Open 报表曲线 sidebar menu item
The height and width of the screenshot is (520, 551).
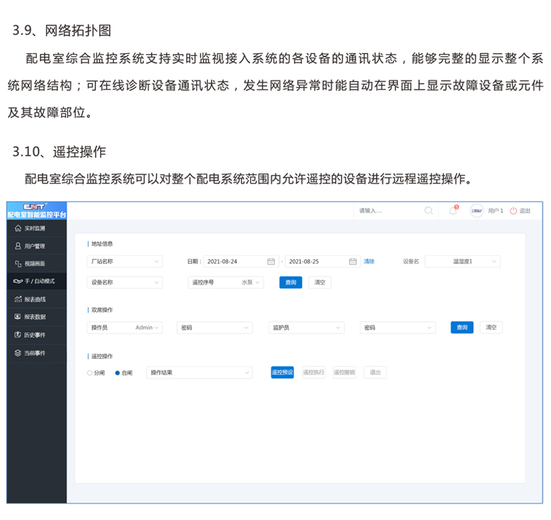coord(35,299)
